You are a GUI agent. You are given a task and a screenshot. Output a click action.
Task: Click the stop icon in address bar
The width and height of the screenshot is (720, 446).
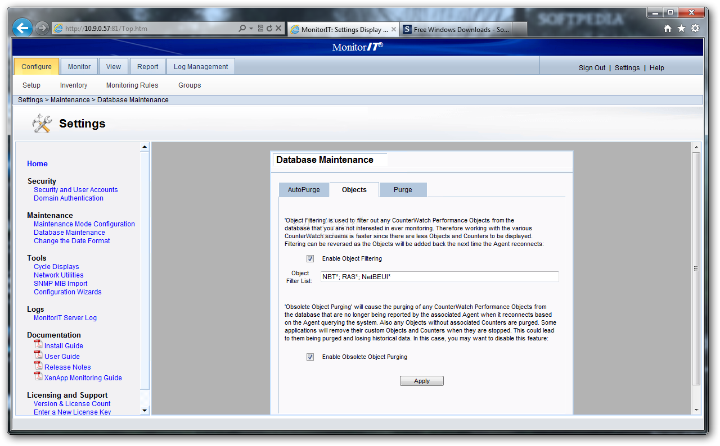[x=278, y=28]
